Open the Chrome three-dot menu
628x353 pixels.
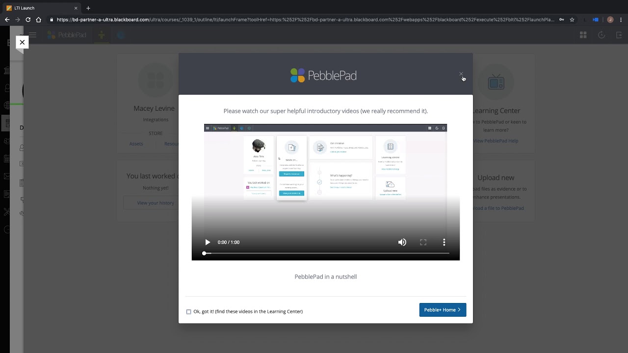pyautogui.click(x=621, y=20)
